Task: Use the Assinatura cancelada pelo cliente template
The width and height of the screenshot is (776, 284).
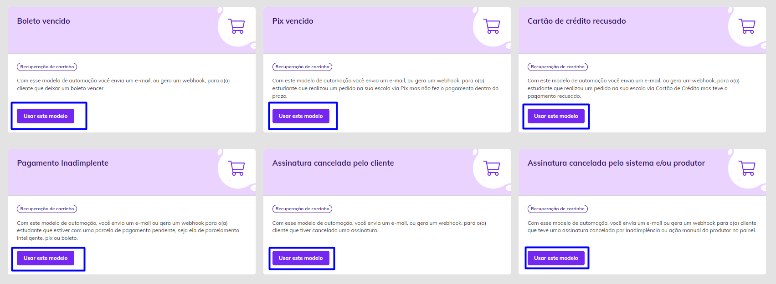Action: click(301, 258)
